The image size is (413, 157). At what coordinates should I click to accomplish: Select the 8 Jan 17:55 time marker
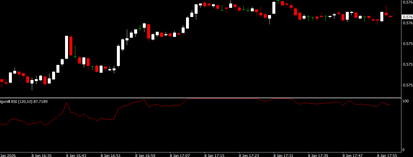387,155
